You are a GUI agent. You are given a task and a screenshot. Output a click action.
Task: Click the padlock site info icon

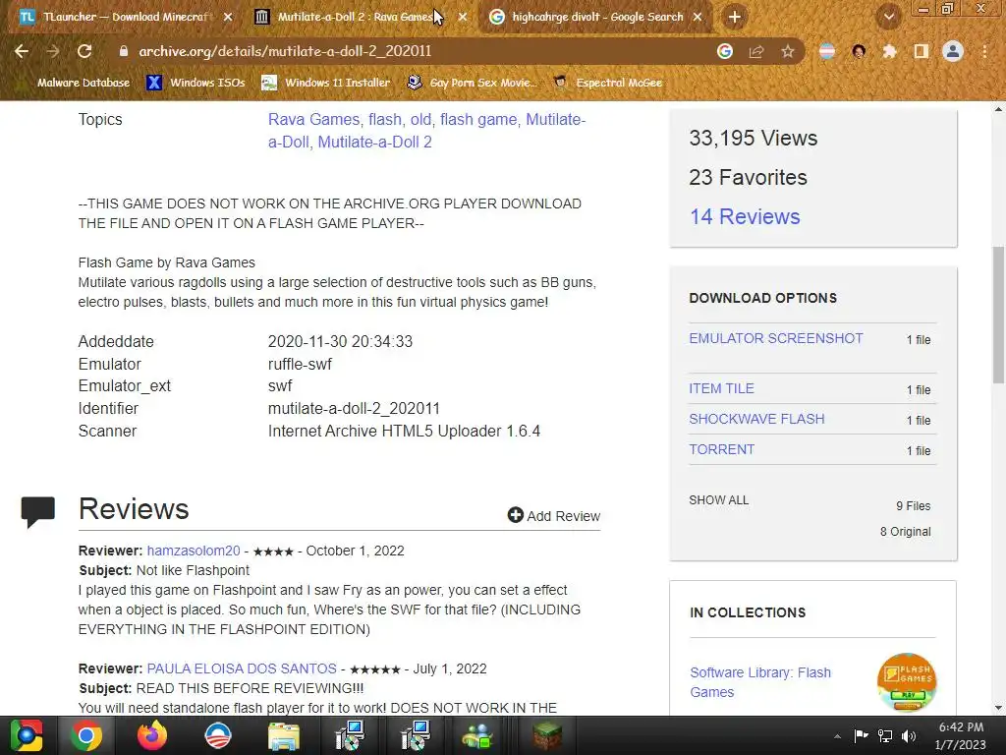coord(123,51)
